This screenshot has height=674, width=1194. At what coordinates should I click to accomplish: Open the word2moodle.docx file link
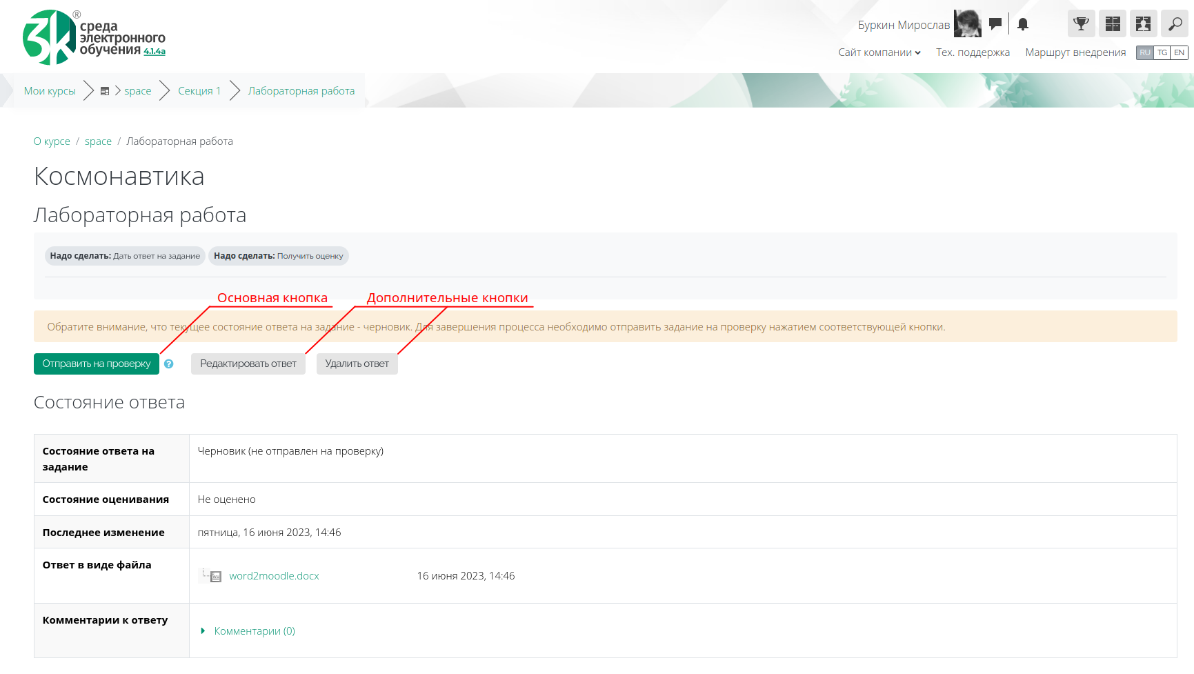tap(274, 576)
